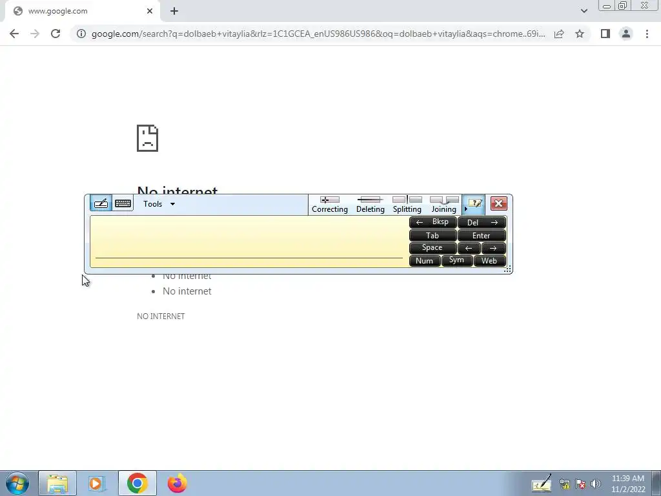Click the Del key on input panel
This screenshot has width=661, height=496.
482,222
